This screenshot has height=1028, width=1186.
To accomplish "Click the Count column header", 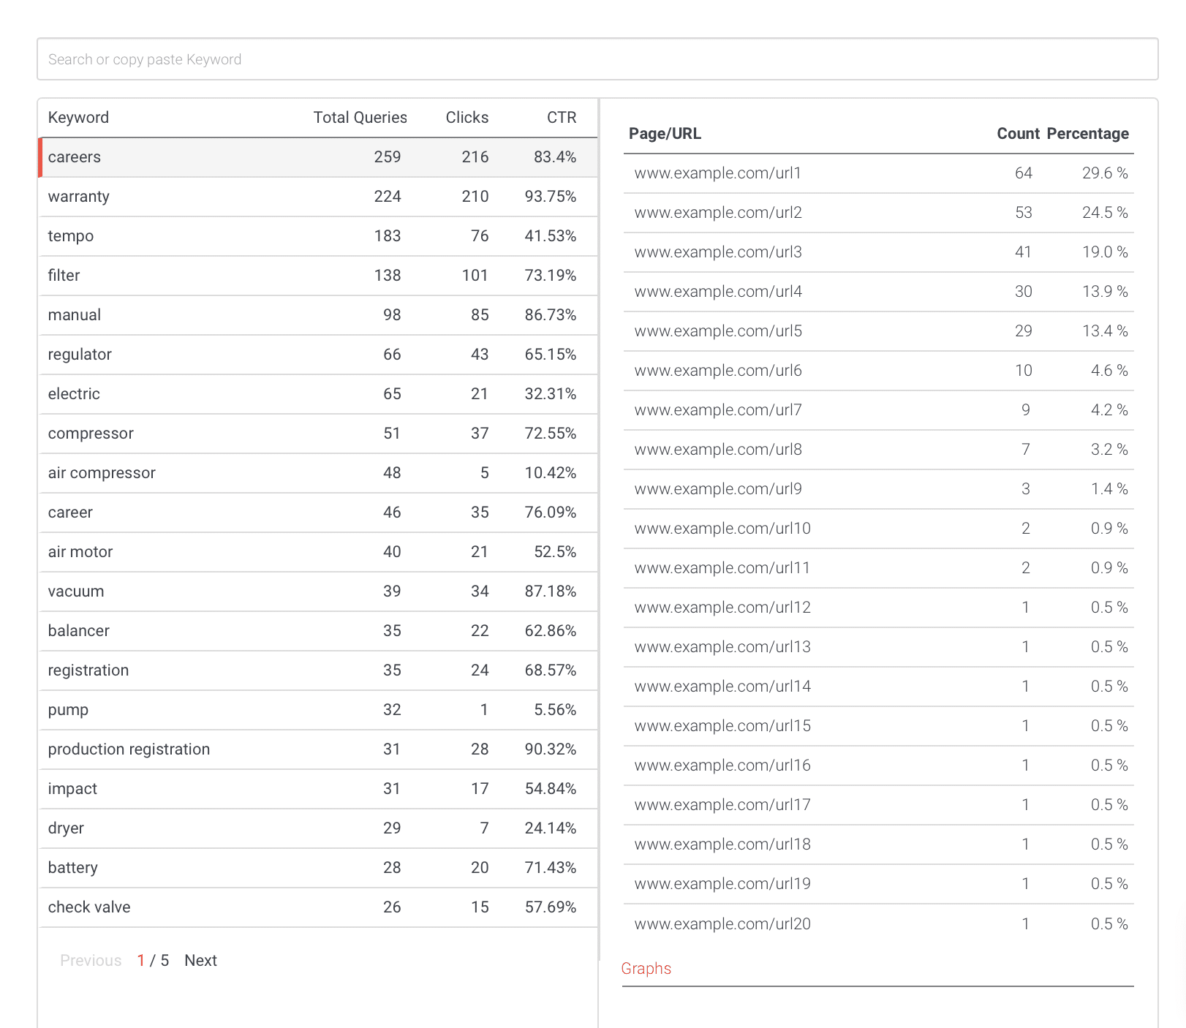I will click(1018, 134).
